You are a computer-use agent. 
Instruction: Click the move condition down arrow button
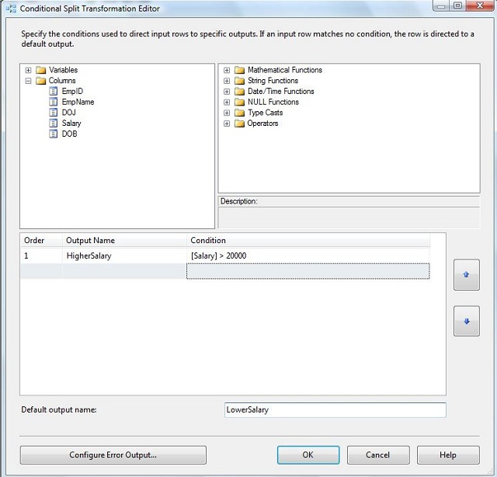(466, 321)
